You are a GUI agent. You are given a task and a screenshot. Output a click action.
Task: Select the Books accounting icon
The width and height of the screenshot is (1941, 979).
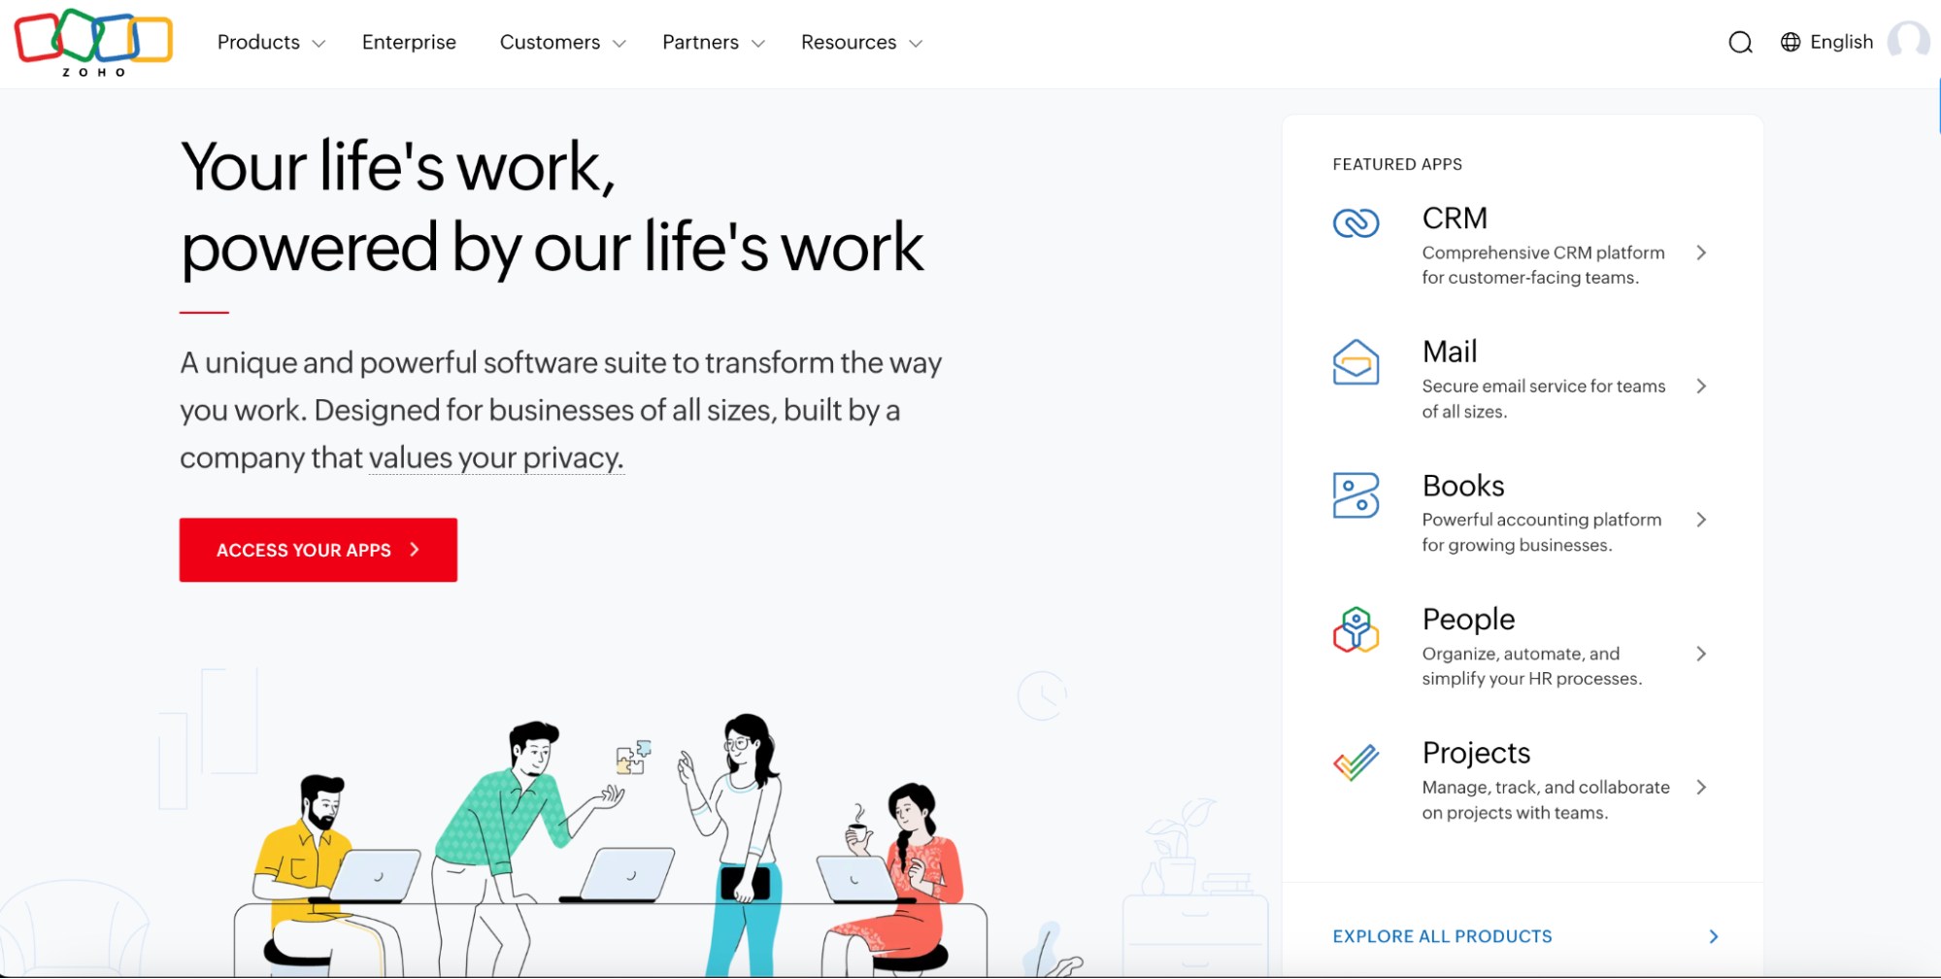click(1356, 496)
